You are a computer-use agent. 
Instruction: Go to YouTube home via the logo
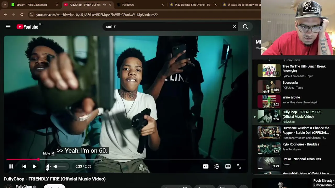[x=27, y=27]
